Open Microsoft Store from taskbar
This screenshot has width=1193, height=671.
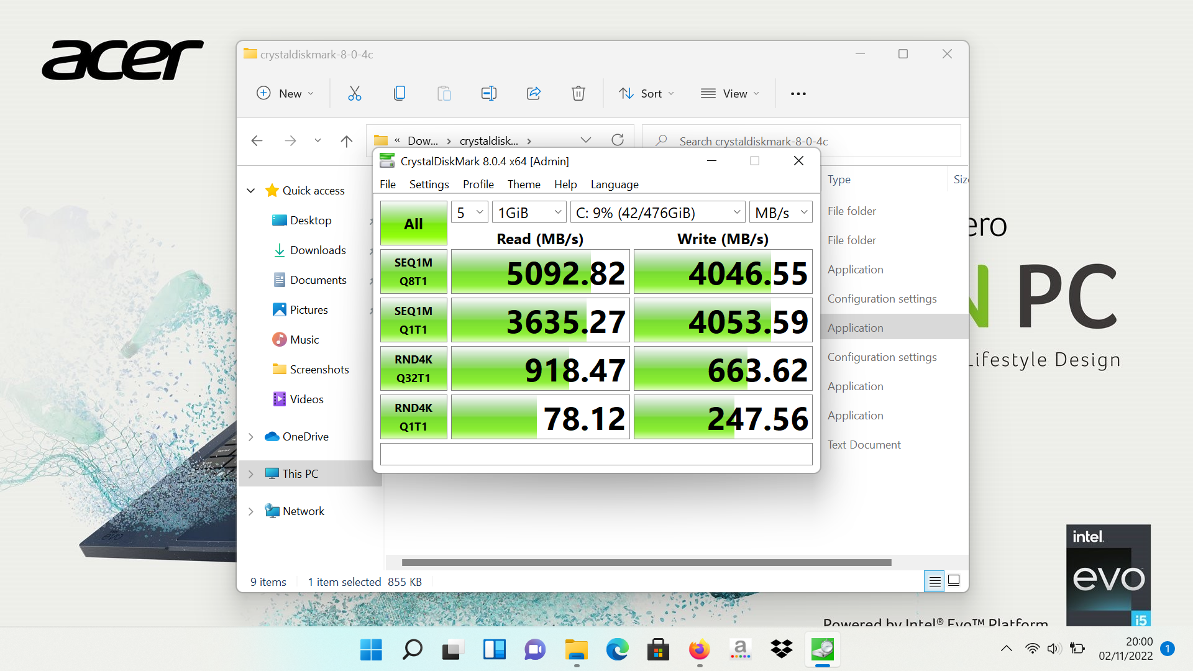click(658, 650)
